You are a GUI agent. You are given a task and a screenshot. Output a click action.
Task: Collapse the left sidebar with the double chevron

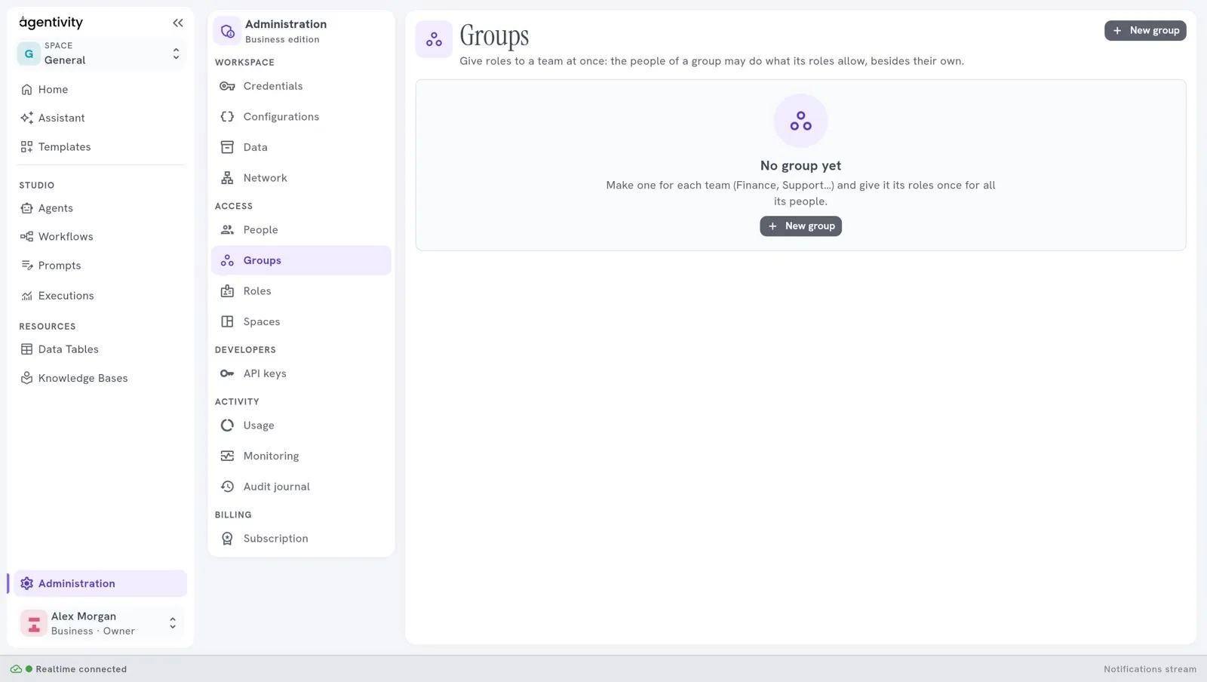177,23
